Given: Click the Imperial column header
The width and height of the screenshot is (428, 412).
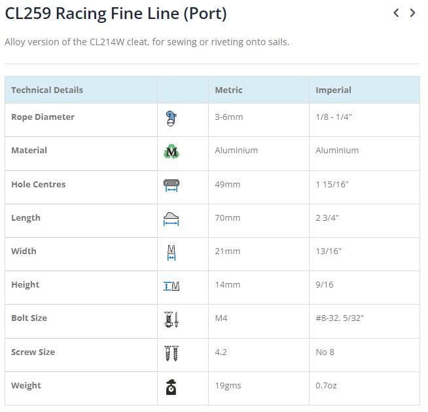Looking at the screenshot, I should coord(333,90).
